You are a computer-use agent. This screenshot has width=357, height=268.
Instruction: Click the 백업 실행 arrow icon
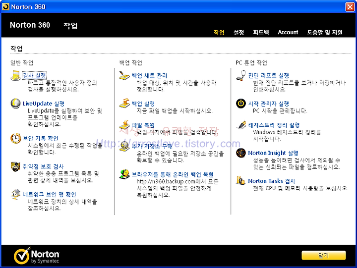124,104
